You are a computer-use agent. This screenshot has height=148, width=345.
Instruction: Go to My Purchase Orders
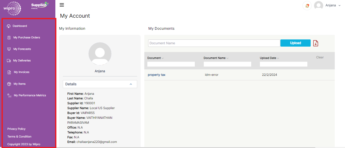pyautogui.click(x=27, y=37)
